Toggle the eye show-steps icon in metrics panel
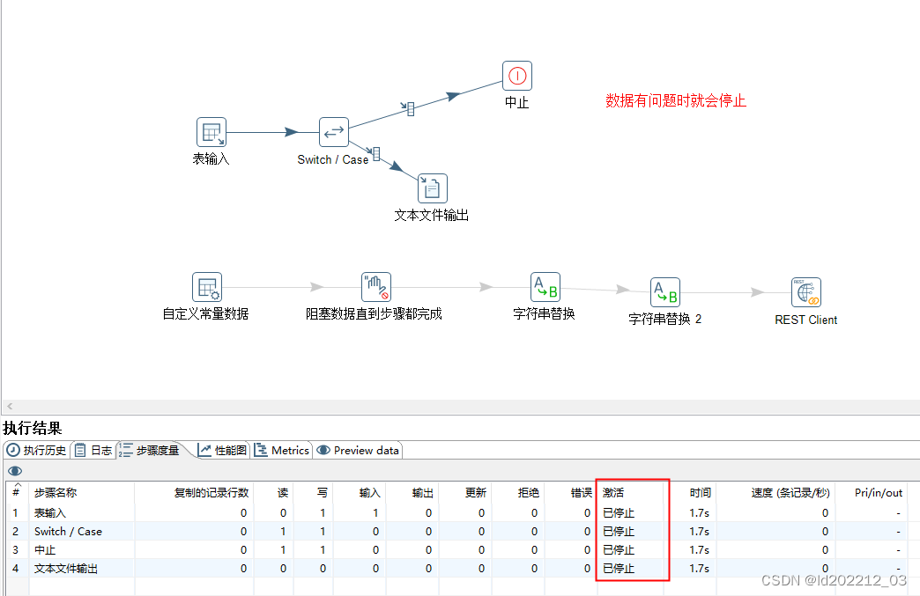The width and height of the screenshot is (920, 596). click(x=15, y=471)
